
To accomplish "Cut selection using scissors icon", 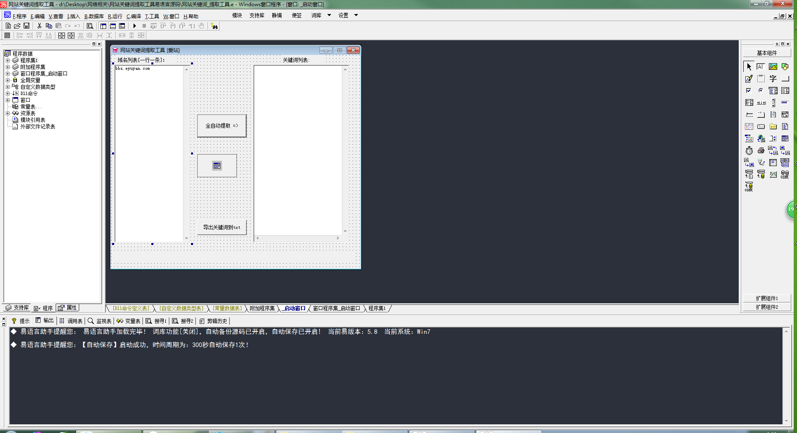I will tap(39, 26).
